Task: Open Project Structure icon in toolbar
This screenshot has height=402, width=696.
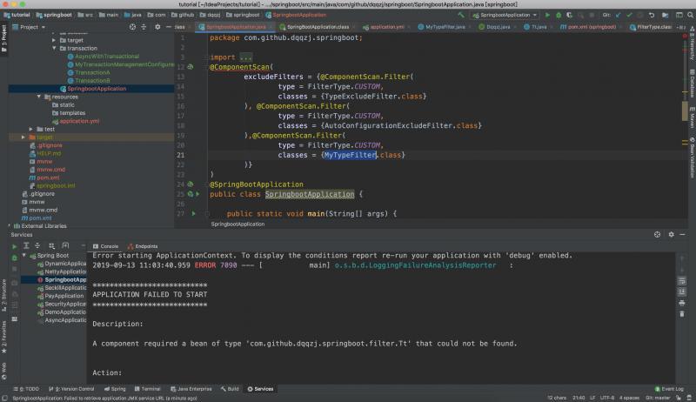Action: click(x=665, y=15)
